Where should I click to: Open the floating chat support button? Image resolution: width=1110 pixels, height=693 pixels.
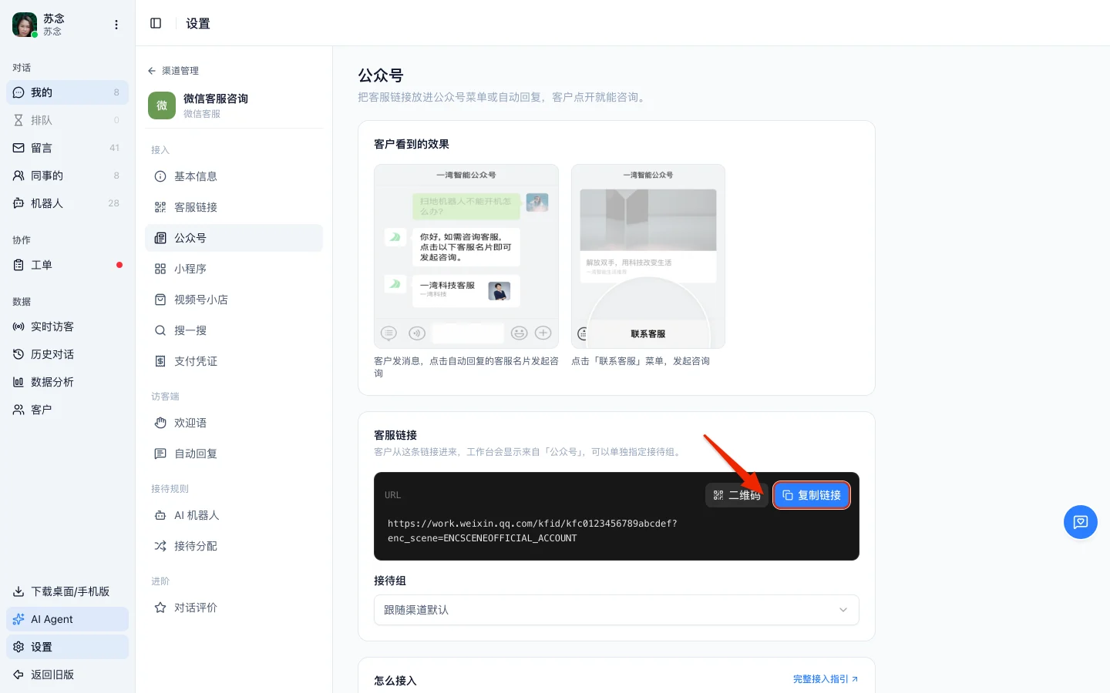[x=1081, y=522]
